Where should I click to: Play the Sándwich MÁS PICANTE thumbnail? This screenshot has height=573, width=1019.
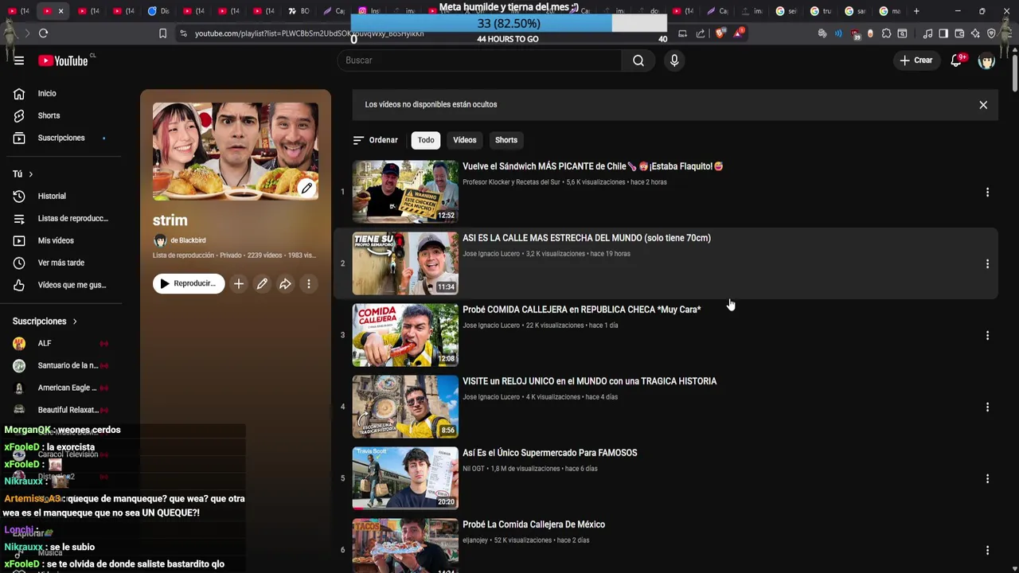point(405,192)
